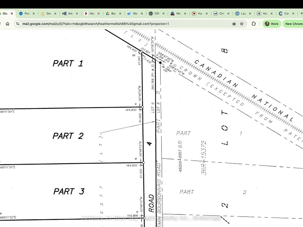Screen dimensions: 303x227
Task: Close the Hea tab
Action: click(98, 14)
